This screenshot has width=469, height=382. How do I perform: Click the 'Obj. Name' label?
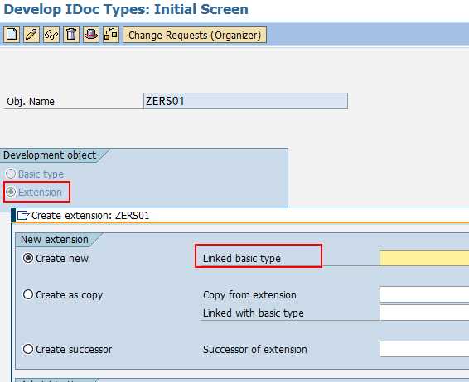coord(31,102)
